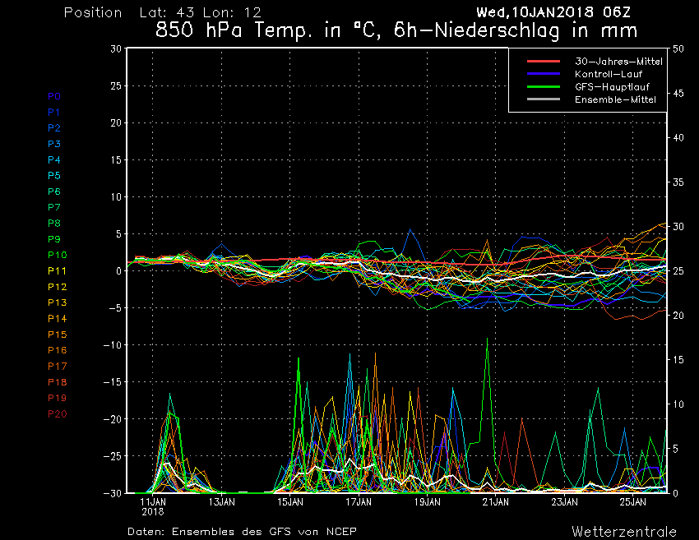This screenshot has height=540, width=699.
Task: Click the P0 ensemble member label
Action: click(x=53, y=96)
